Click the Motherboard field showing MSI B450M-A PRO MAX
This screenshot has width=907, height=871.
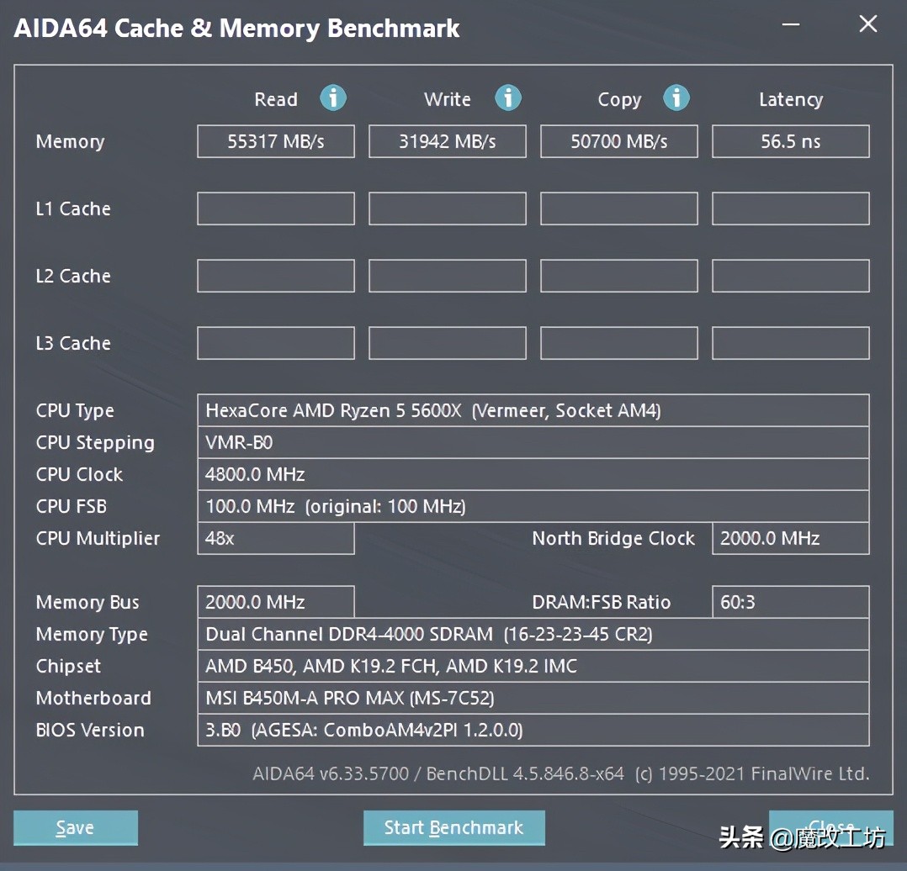coord(533,698)
